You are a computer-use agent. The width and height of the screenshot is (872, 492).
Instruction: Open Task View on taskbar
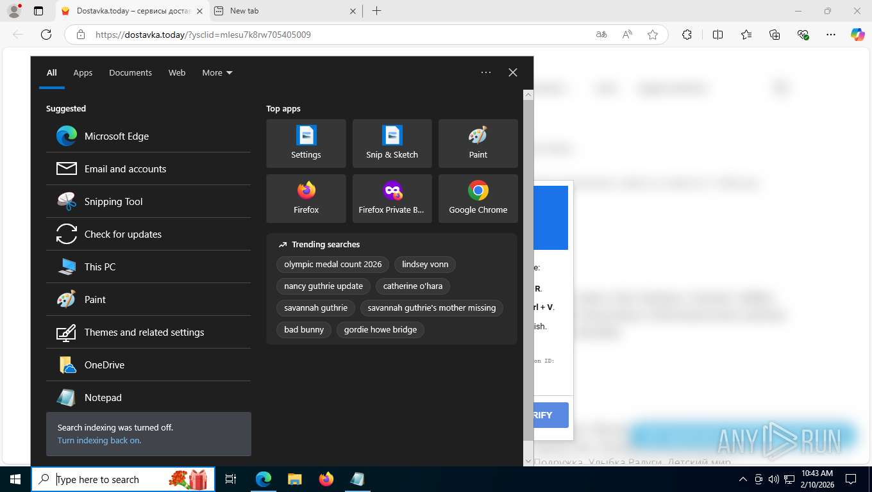[x=231, y=479]
